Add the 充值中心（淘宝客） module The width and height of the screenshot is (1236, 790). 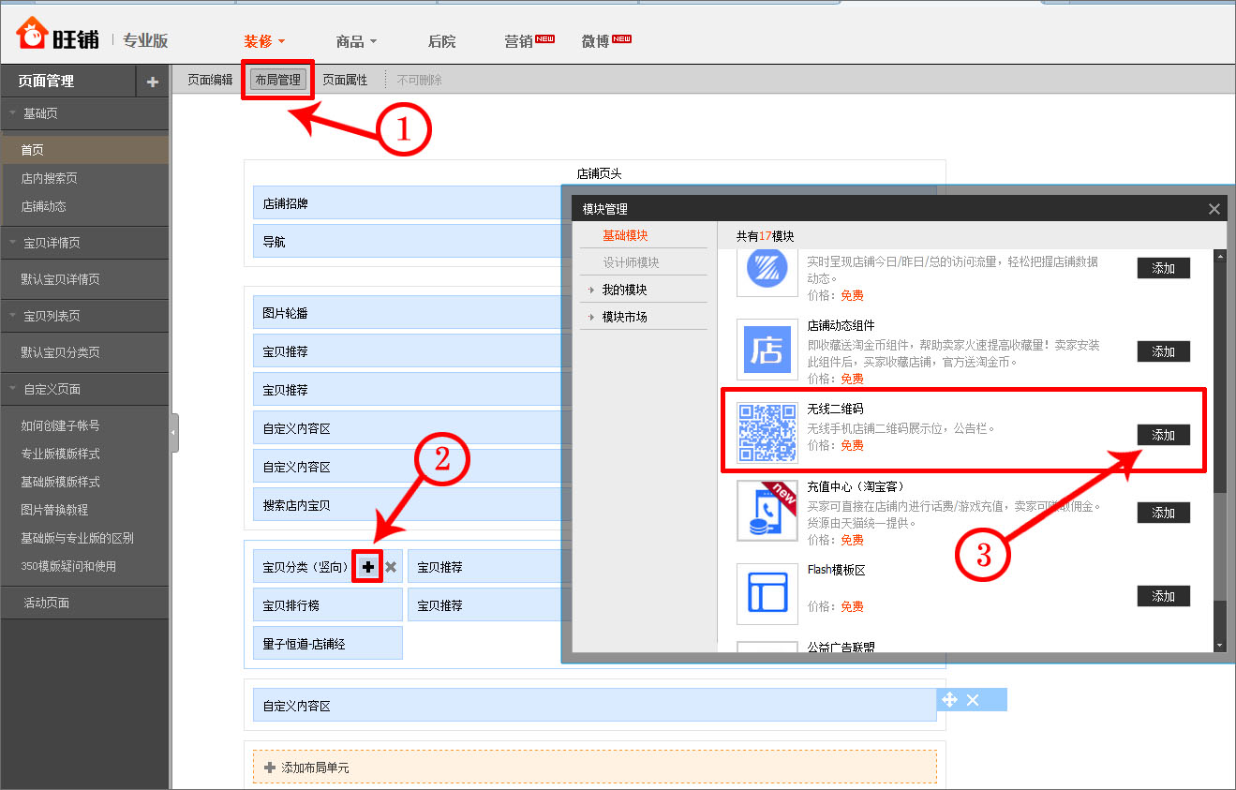click(1164, 513)
